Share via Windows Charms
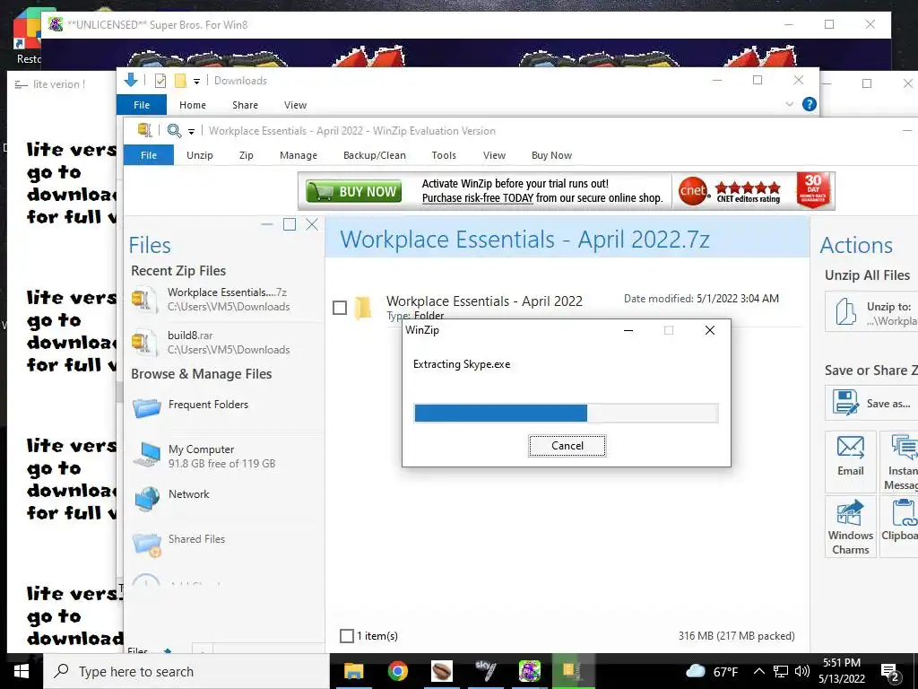Screen dimensions: 918x689 point(850,526)
